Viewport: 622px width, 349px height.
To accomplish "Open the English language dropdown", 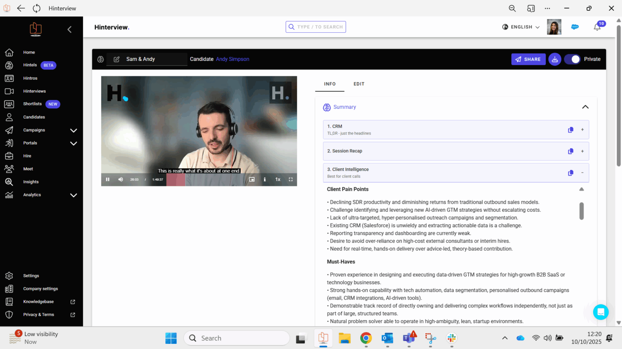I will 521,27.
